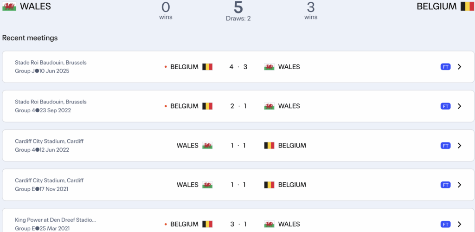Select Stade Roi Baudouin 23 Sep 2022 venue
The height and width of the screenshot is (232, 475).
click(51, 102)
